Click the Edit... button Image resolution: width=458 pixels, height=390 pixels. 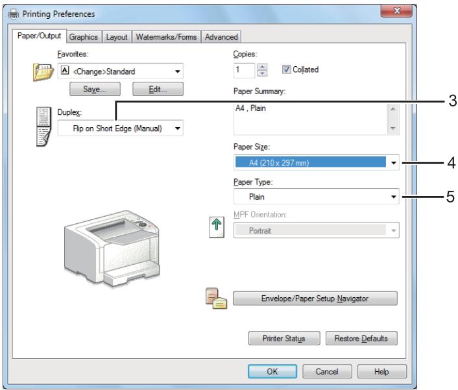158,89
